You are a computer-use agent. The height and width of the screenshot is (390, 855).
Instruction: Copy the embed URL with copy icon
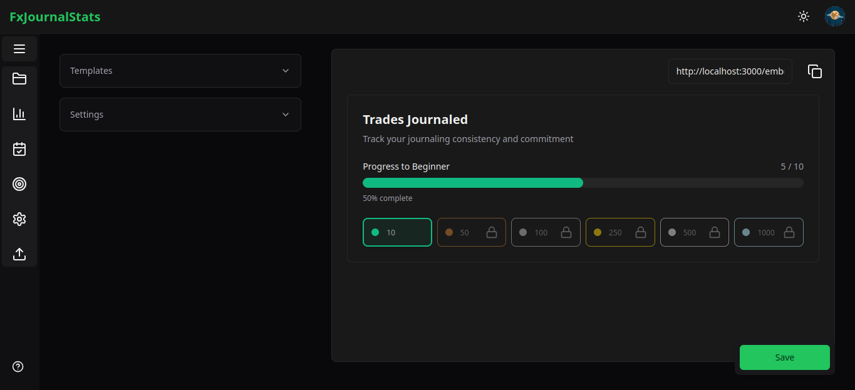coord(814,71)
